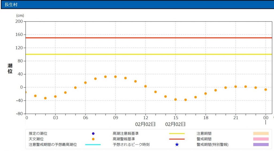Click the 長生村 title in the blue header
The image size is (274, 151).
tap(11, 5)
